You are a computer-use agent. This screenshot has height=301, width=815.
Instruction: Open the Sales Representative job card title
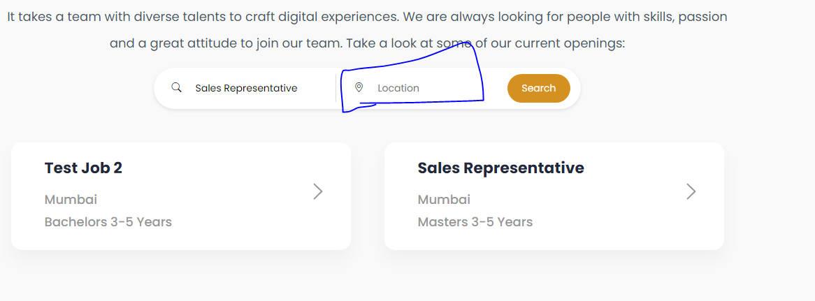click(x=500, y=168)
